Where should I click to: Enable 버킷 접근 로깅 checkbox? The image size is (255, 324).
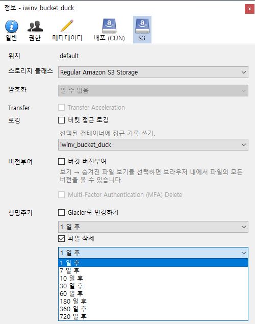click(x=62, y=120)
